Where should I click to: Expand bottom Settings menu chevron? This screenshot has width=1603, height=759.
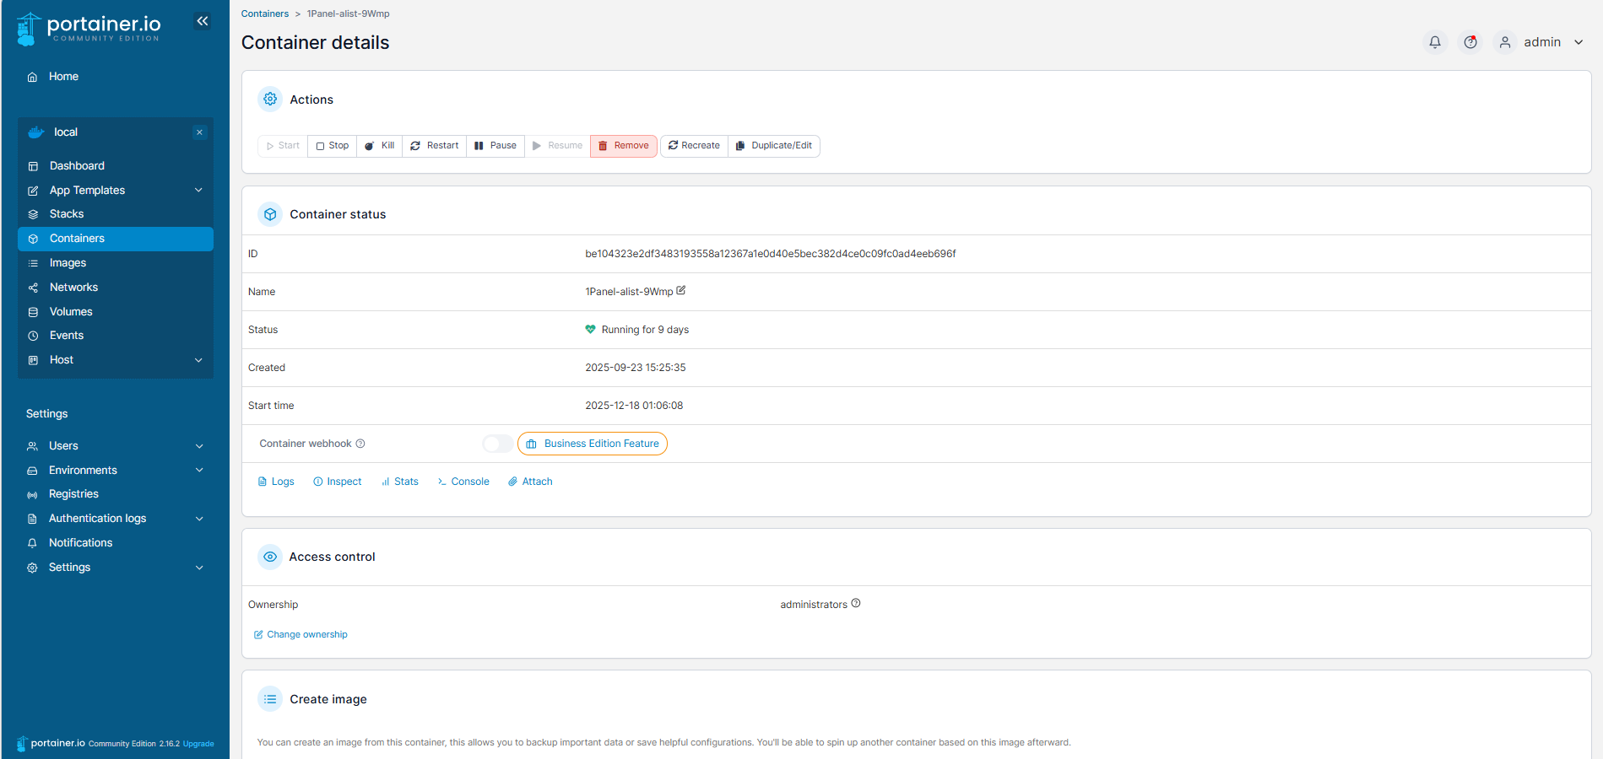(x=199, y=568)
